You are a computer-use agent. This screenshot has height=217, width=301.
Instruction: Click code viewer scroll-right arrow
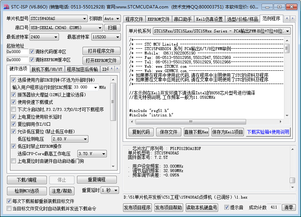pos(280,122)
